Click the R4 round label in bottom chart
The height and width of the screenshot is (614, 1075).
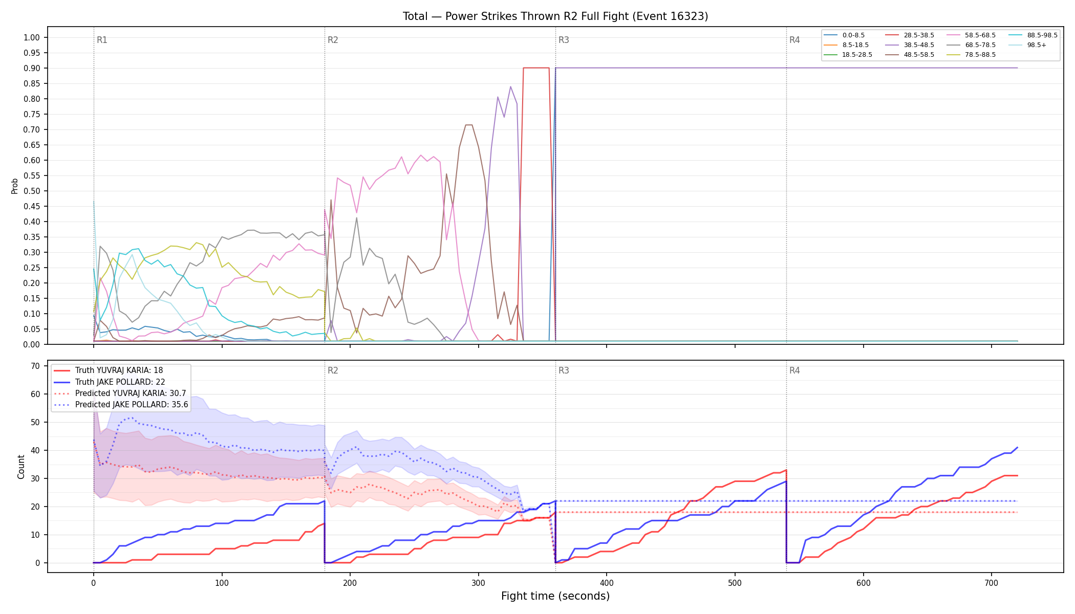tap(794, 370)
